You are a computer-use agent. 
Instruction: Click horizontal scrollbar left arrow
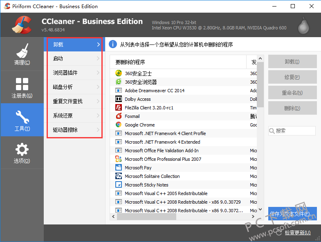pos(113,216)
